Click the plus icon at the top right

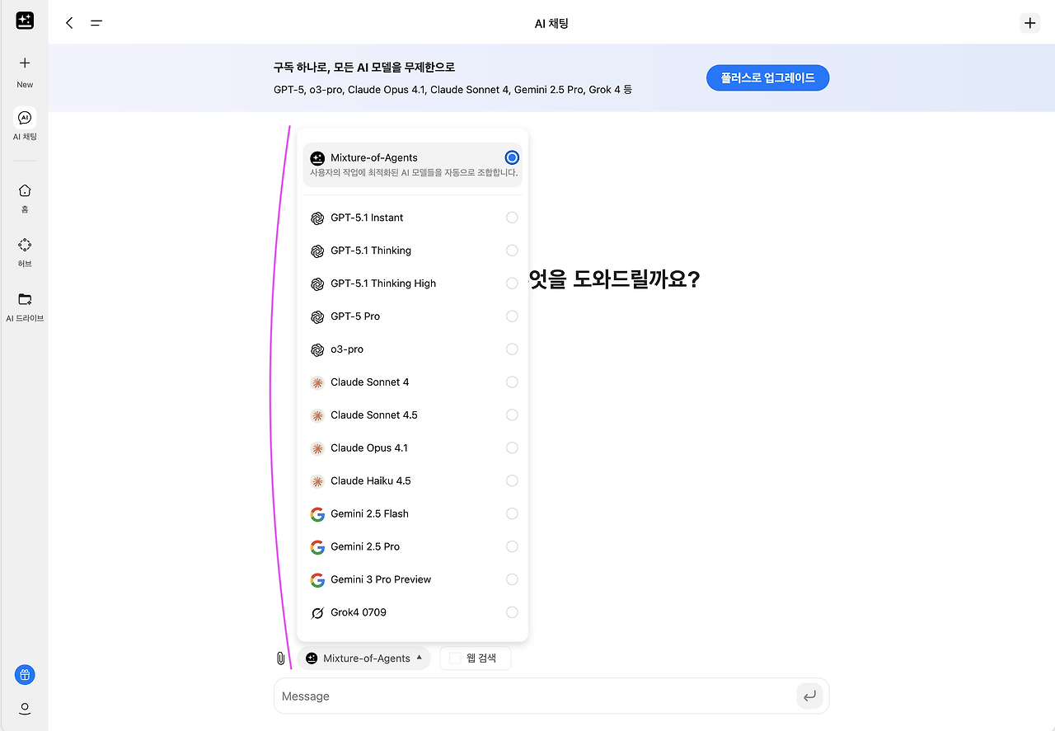pos(1029,23)
